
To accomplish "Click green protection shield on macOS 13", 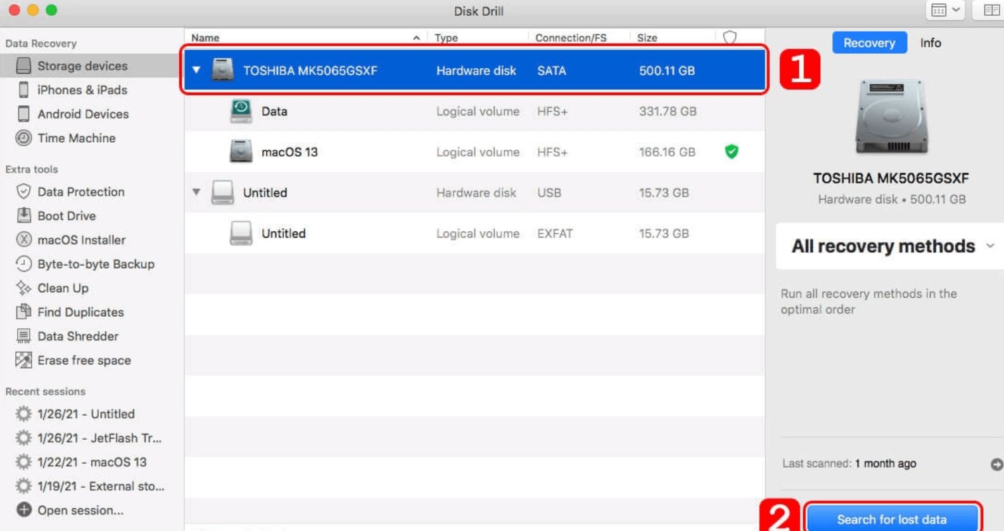I will pyautogui.click(x=732, y=151).
